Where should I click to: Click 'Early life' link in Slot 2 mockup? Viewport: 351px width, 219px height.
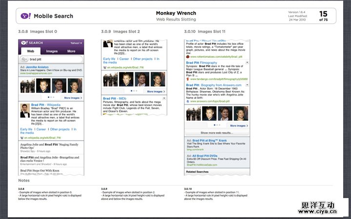(x=109, y=59)
